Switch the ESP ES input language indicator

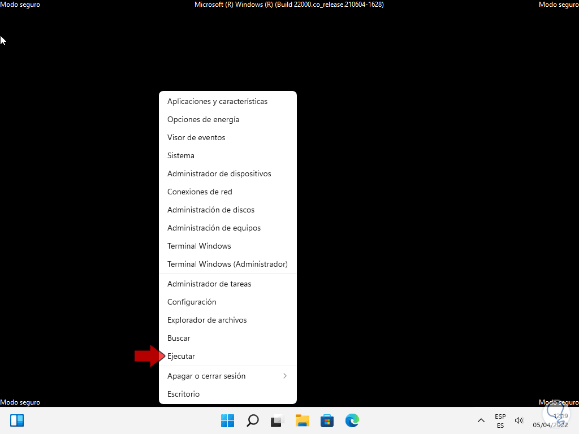click(x=500, y=420)
